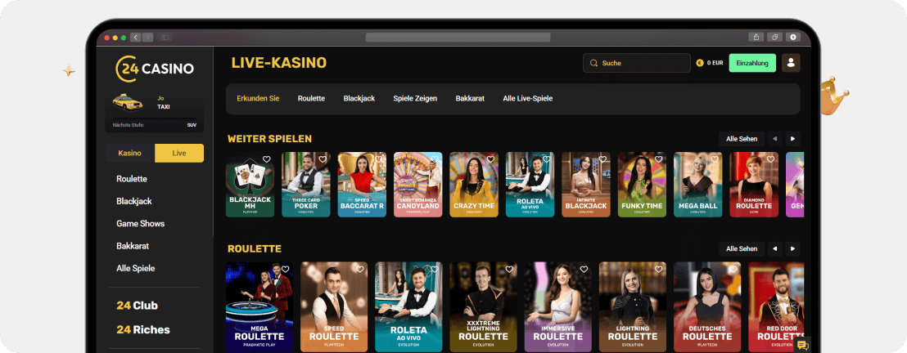This screenshot has height=353, width=907.
Task: Switch to the Live toggle
Action: click(179, 153)
